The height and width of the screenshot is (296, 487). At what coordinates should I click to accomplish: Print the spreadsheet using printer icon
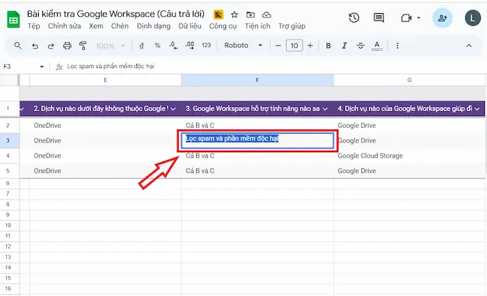pos(67,46)
